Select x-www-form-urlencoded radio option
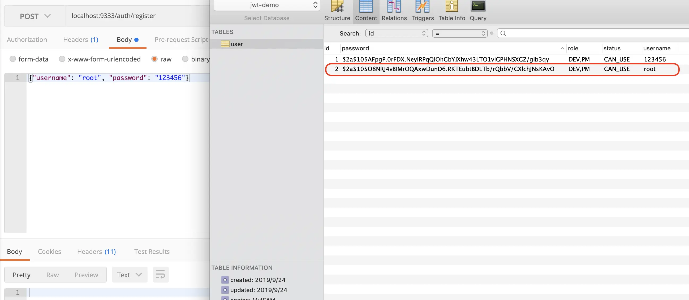Screen dimensions: 689x300 point(62,59)
